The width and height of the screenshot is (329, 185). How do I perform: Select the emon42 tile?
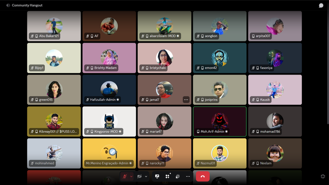coord(220,58)
